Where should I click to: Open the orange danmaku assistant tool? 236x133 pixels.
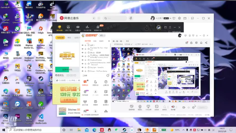tap(85, 83)
